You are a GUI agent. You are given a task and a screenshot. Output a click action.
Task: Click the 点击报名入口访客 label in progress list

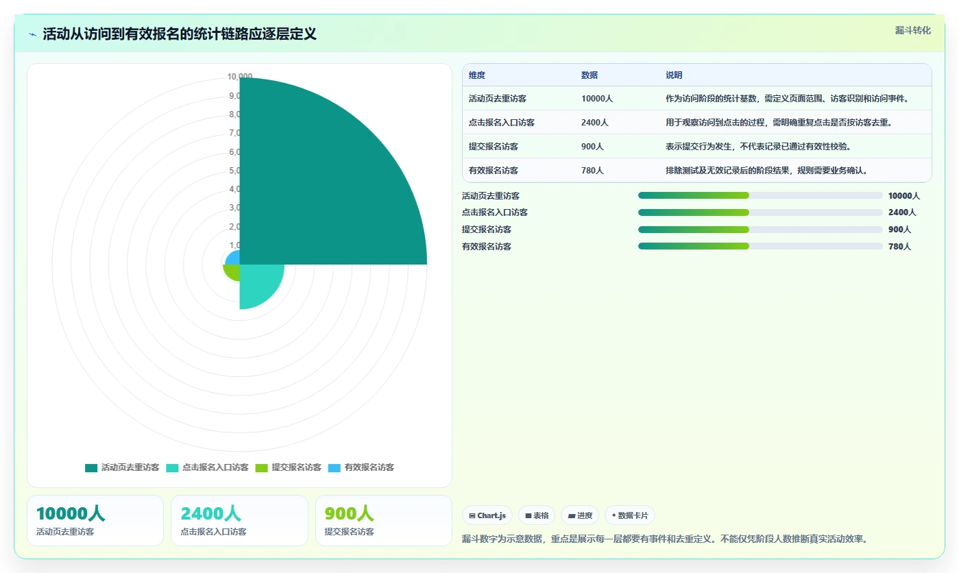click(495, 212)
